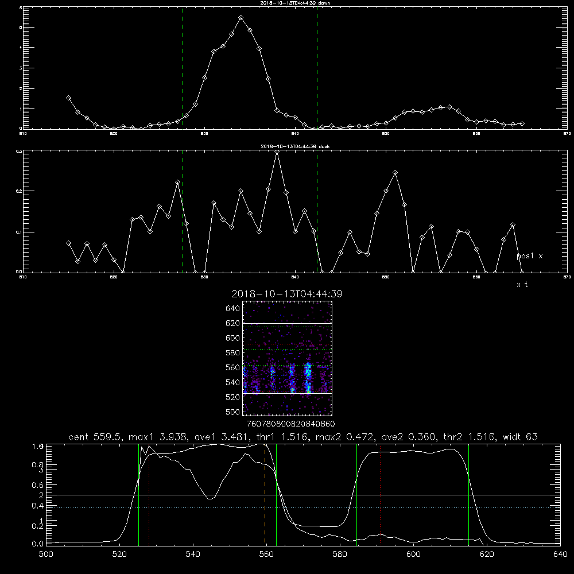Screen dimensions: 574x574
Task: Click the highest peak point in the dawn plot
Action: click(x=241, y=18)
